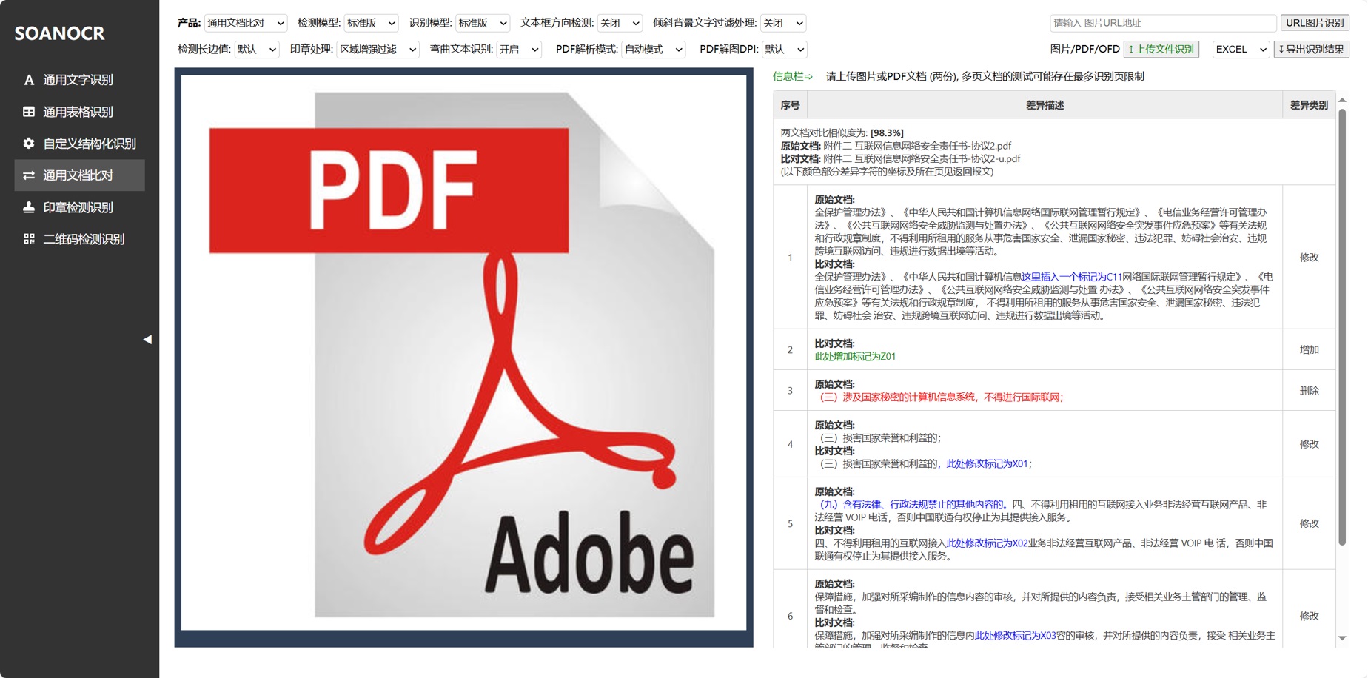Open the 倾斜背景文字过滤处理 dropdown
Viewport: 1368px width, 678px height.
pos(783,23)
